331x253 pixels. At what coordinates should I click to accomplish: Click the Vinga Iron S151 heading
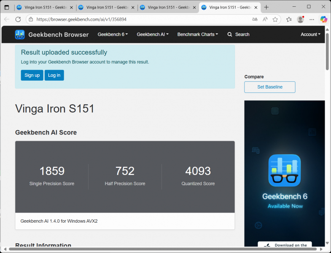click(55, 109)
